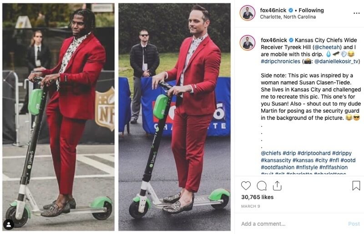Like the post with the heart icon
This screenshot has height=234, width=364.
pos(246,186)
